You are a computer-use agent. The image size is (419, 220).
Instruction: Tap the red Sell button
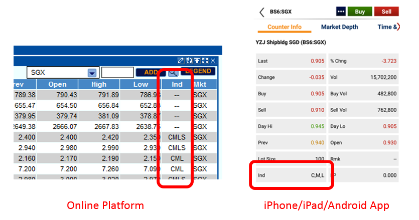(386, 12)
